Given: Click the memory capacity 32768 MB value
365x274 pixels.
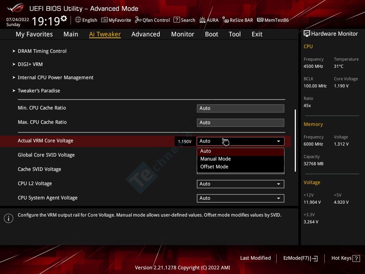Looking at the screenshot, I should point(313,164).
